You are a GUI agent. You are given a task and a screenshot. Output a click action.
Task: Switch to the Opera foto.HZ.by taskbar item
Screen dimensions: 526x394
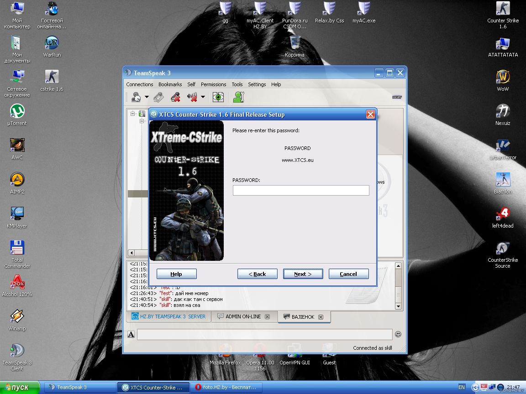(x=226, y=387)
